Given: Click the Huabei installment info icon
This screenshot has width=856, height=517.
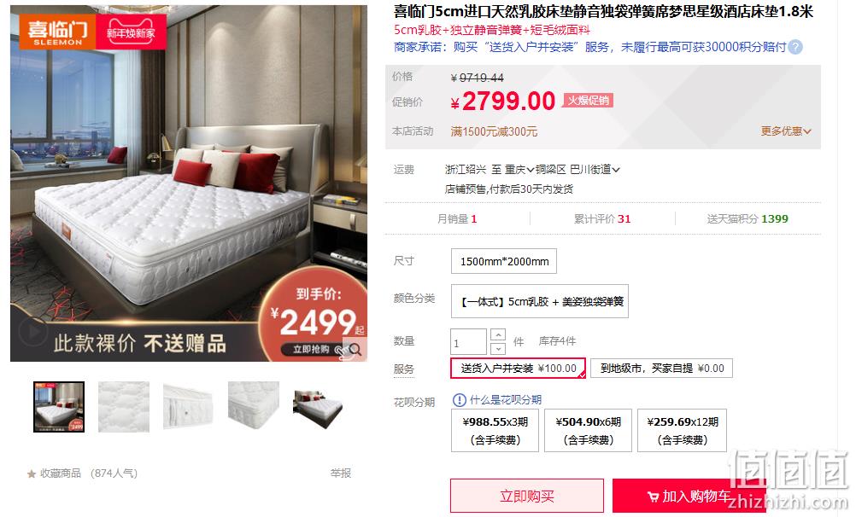Looking at the screenshot, I should (x=459, y=400).
